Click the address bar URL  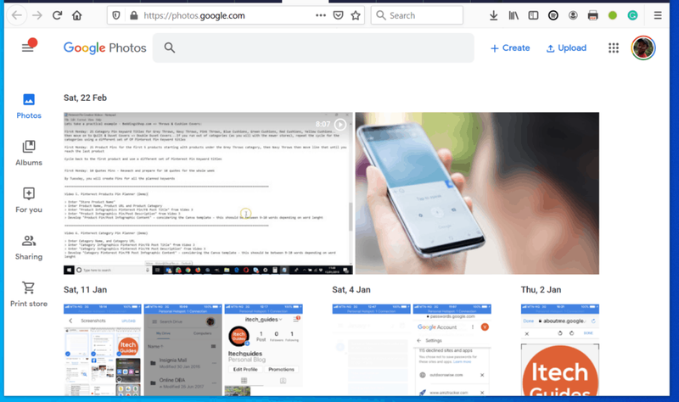click(x=194, y=15)
